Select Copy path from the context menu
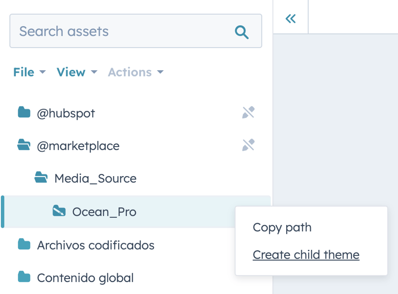 pyautogui.click(x=282, y=227)
